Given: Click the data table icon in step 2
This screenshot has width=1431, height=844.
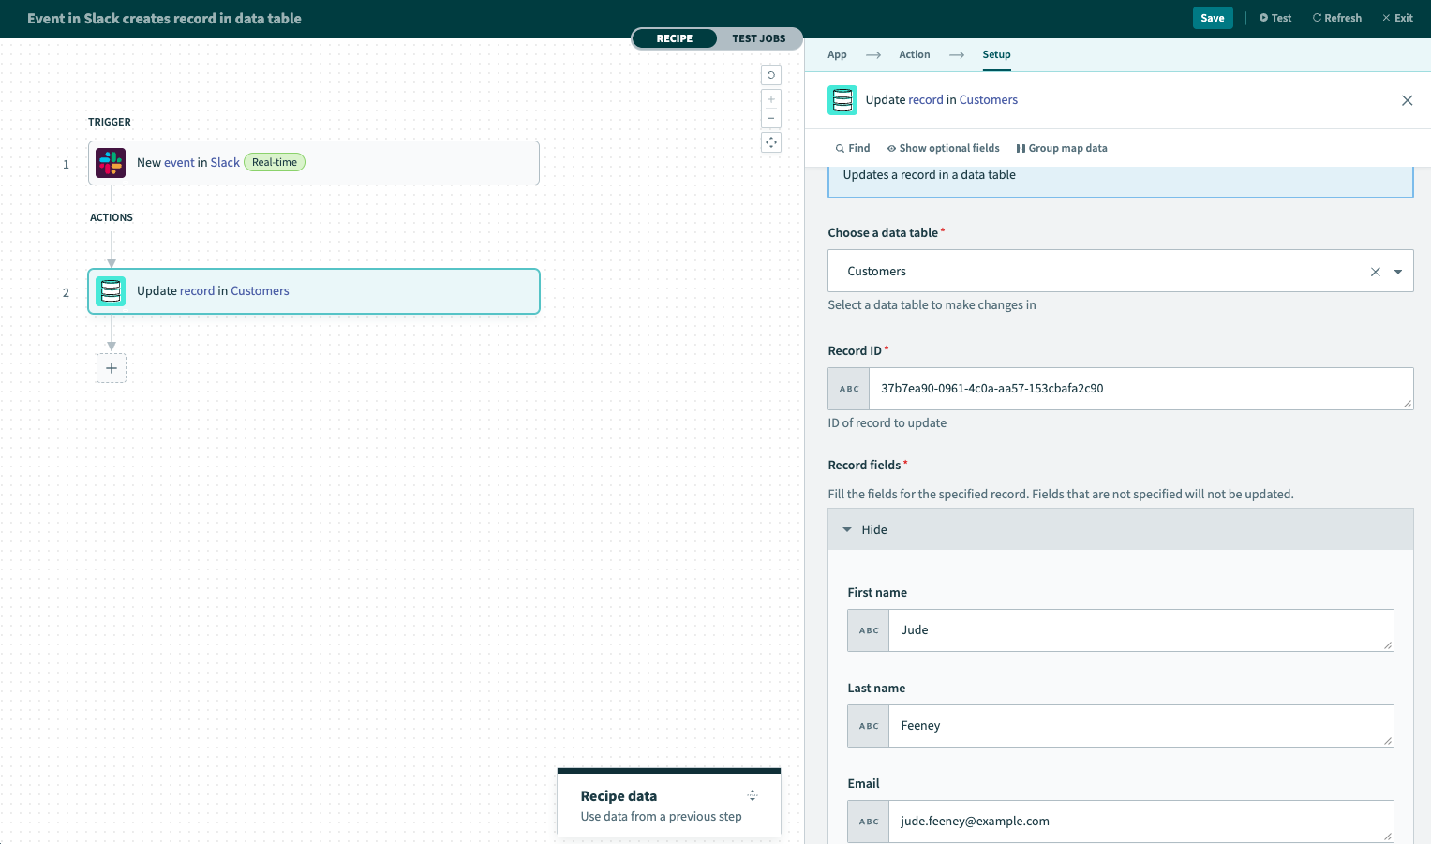Looking at the screenshot, I should [111, 291].
